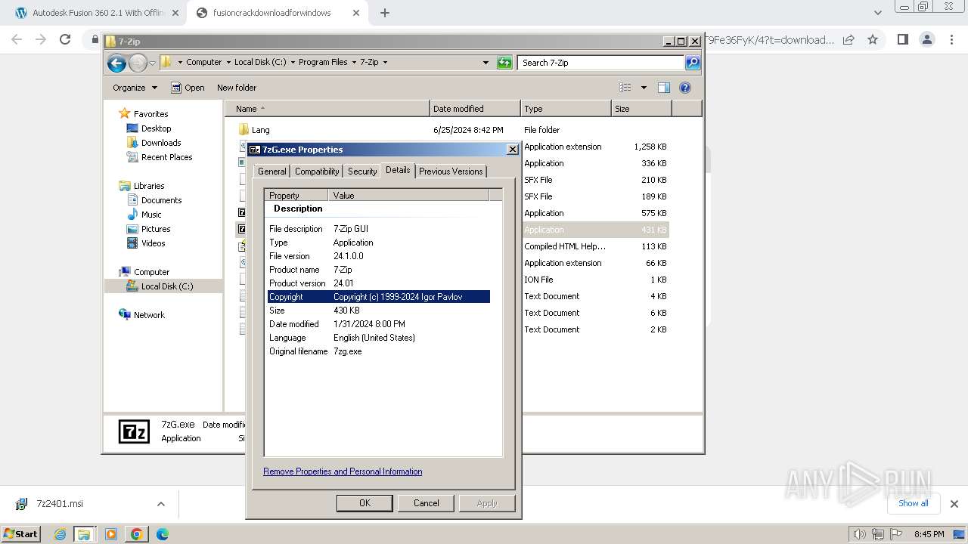968x544 pixels.
Task: Click Chrome reload page button
Action: pyautogui.click(x=65, y=39)
